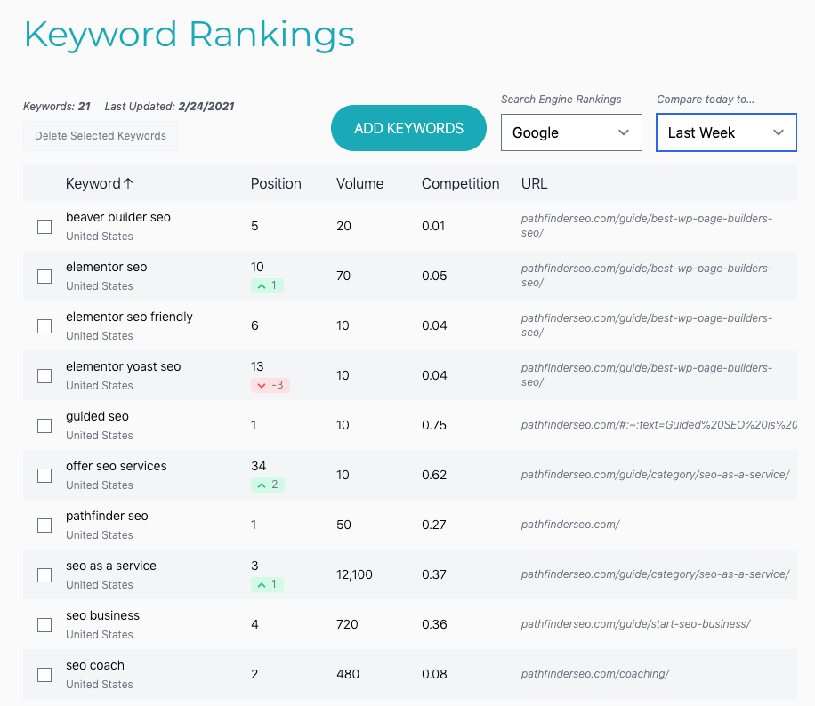Sort by Competition column header
This screenshot has height=706, width=815.
coord(460,184)
